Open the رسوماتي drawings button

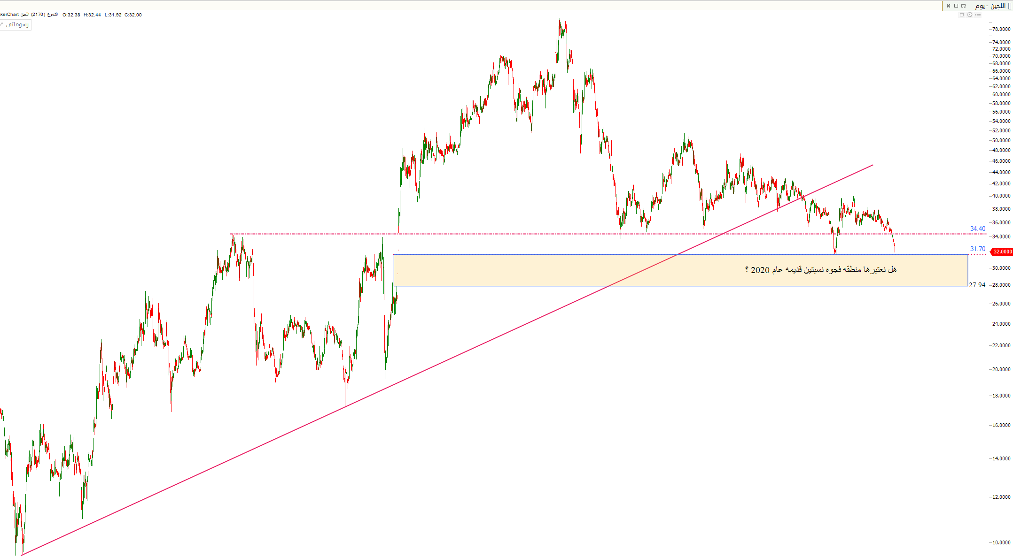[x=17, y=24]
